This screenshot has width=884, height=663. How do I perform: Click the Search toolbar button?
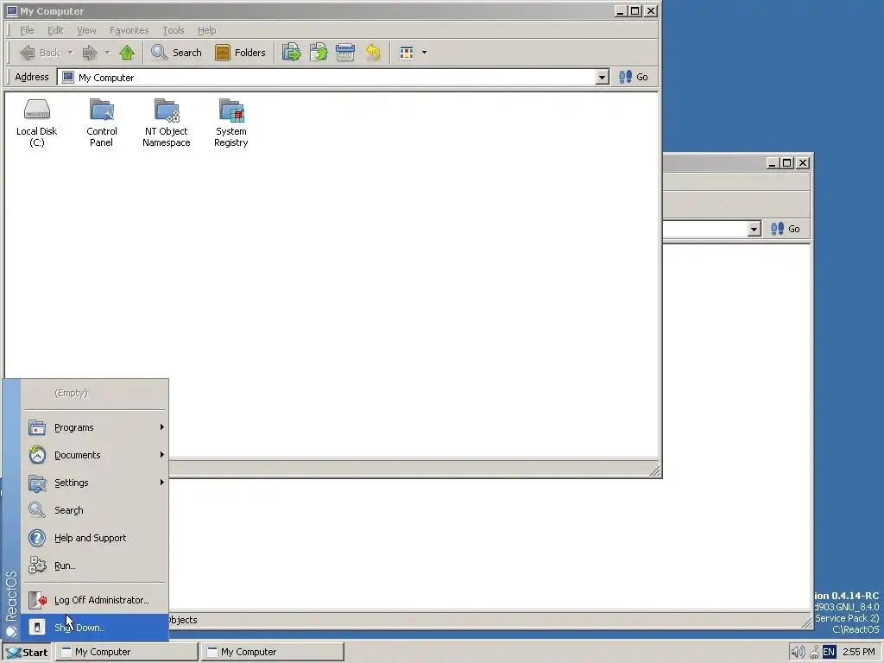[x=176, y=53]
